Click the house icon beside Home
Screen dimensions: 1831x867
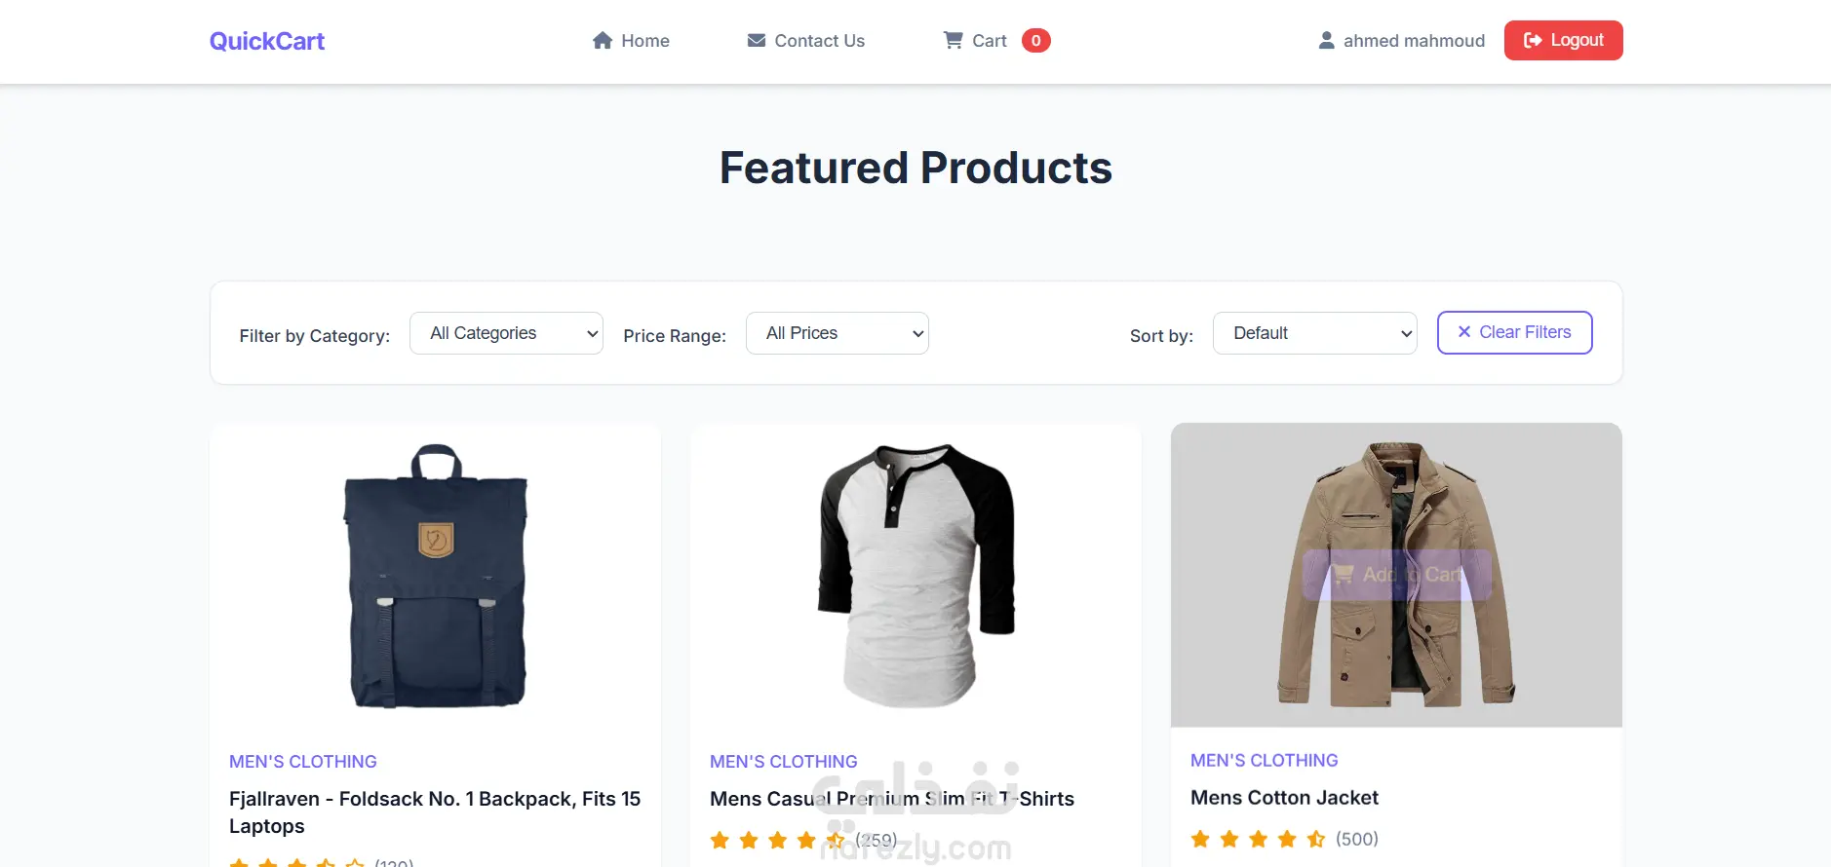pyautogui.click(x=603, y=41)
